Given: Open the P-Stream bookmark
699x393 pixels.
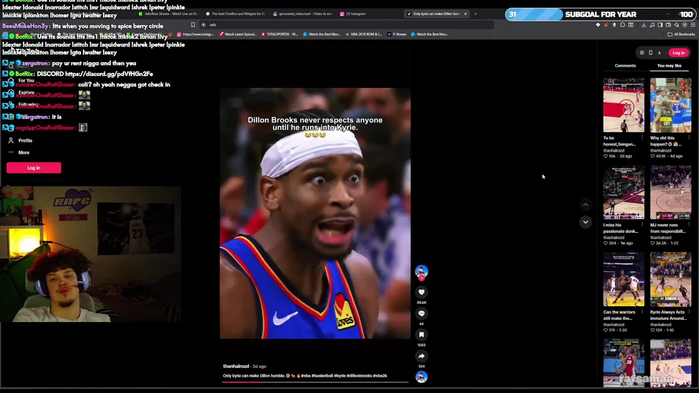Looking at the screenshot, I should coord(396,34).
